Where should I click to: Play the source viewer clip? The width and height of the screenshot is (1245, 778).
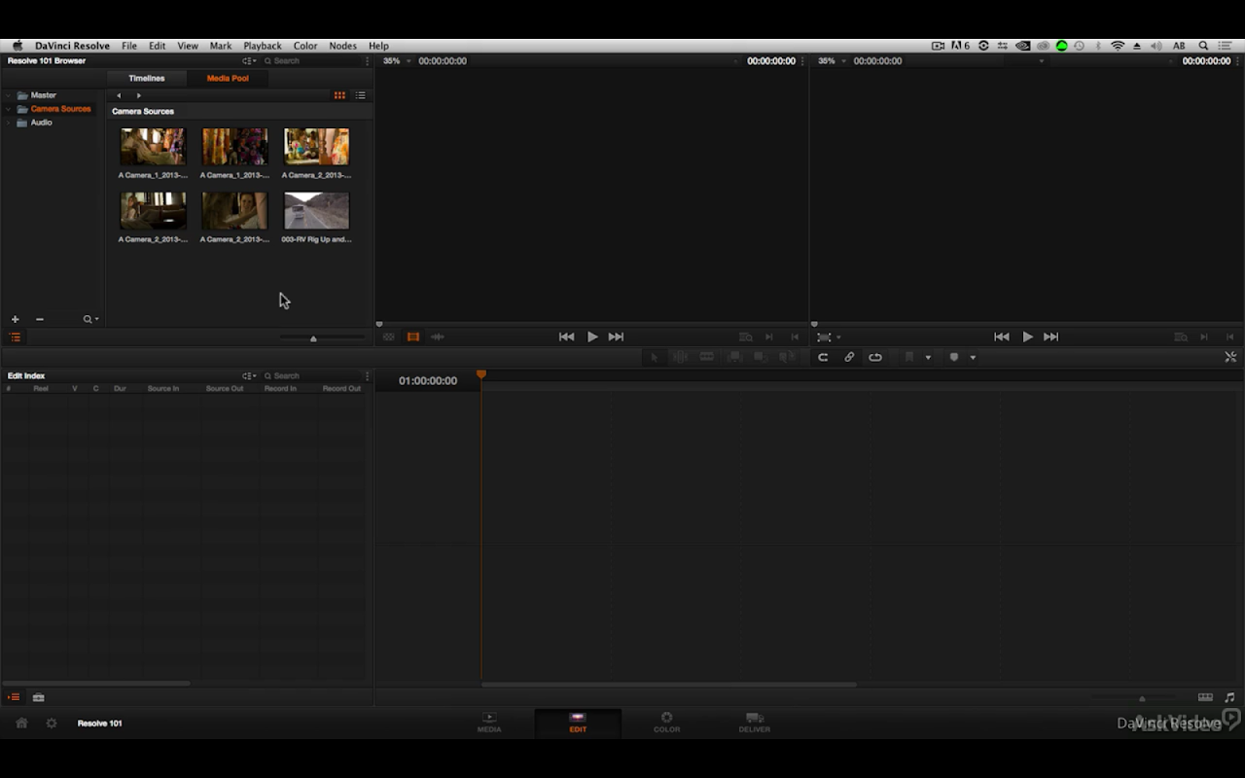coord(591,336)
